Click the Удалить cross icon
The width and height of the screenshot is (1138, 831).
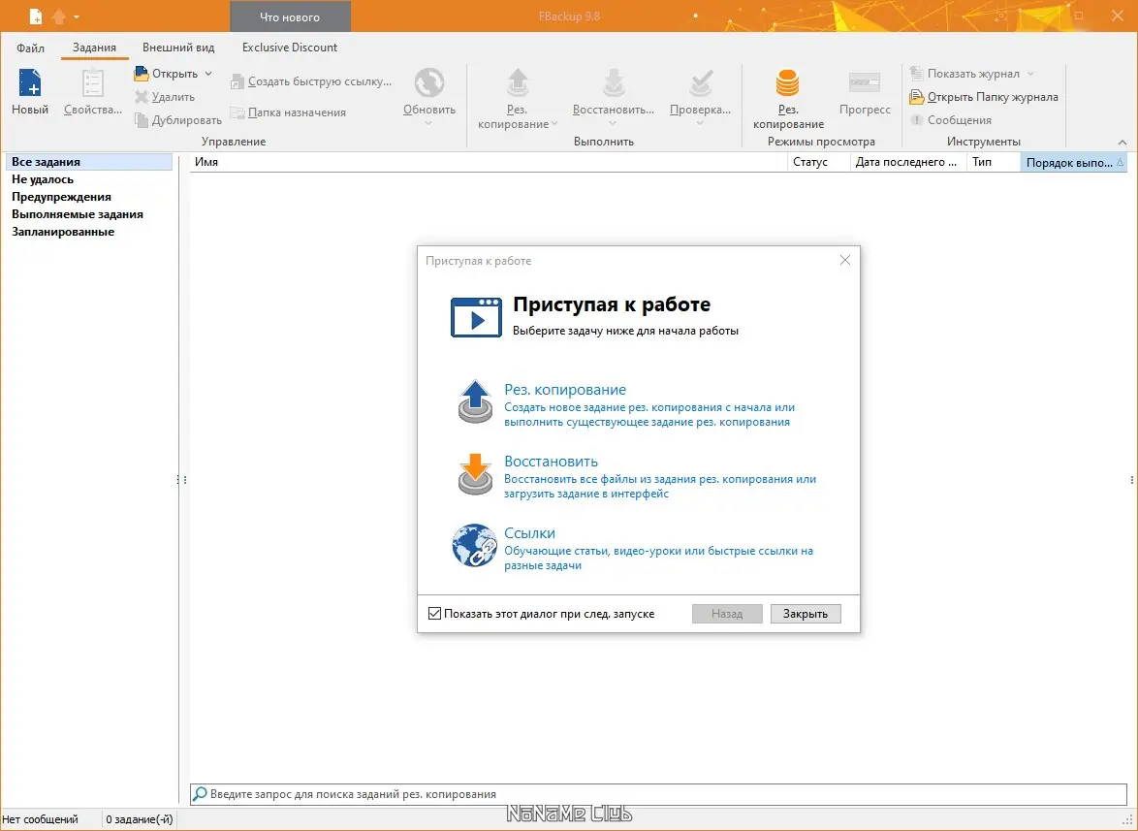(x=142, y=97)
